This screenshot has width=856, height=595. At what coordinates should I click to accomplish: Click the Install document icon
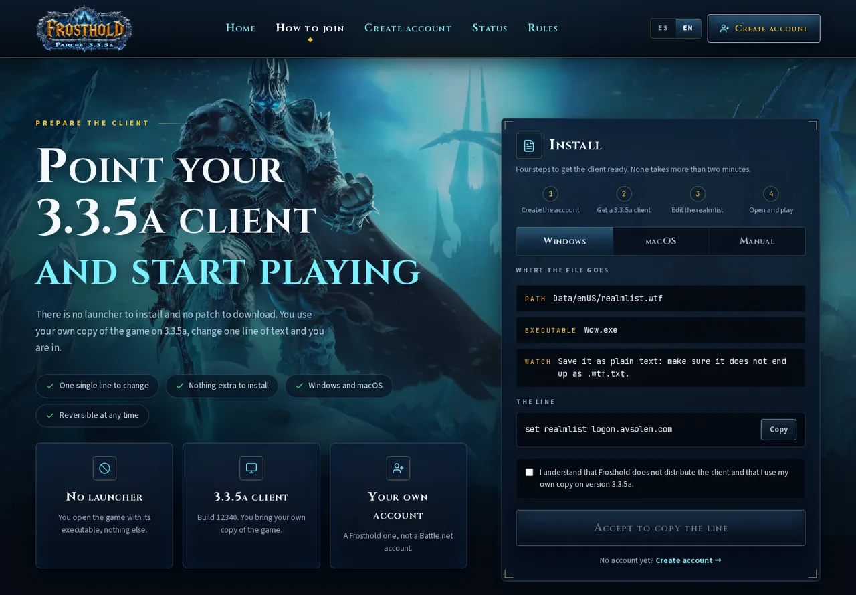click(529, 145)
